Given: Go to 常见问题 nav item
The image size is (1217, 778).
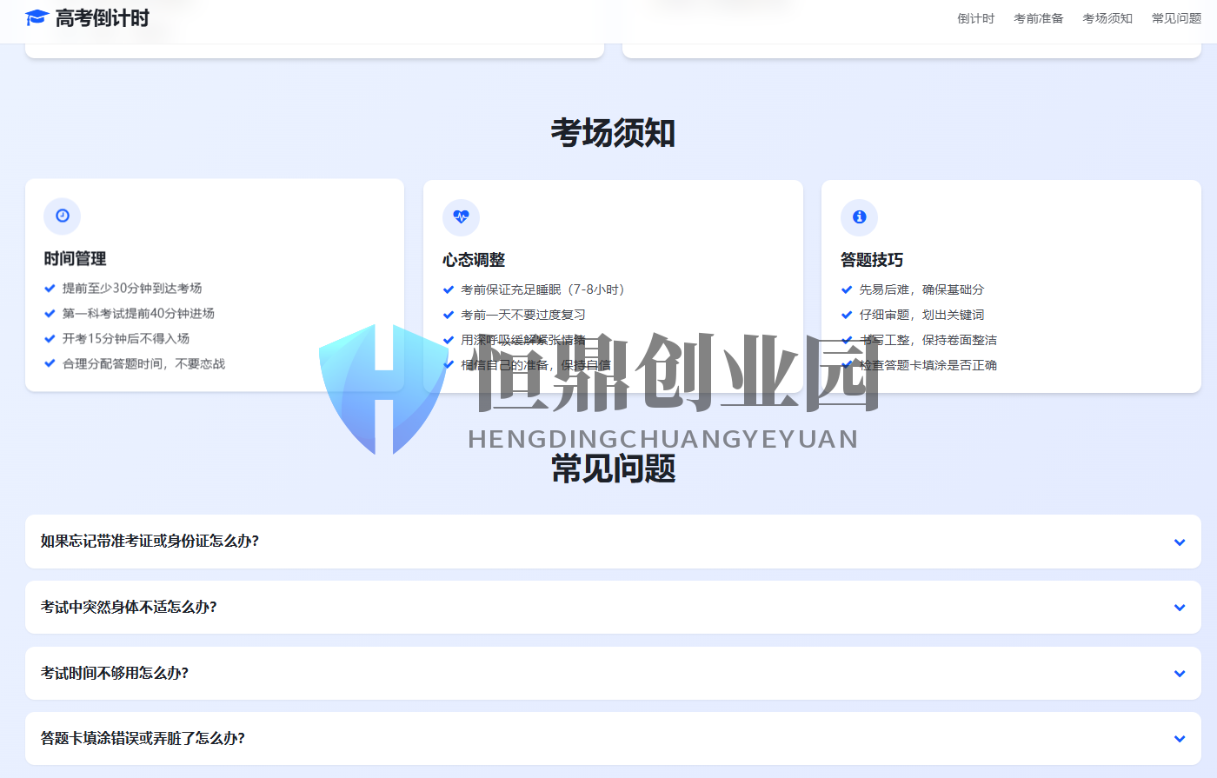Looking at the screenshot, I should click(x=1176, y=18).
